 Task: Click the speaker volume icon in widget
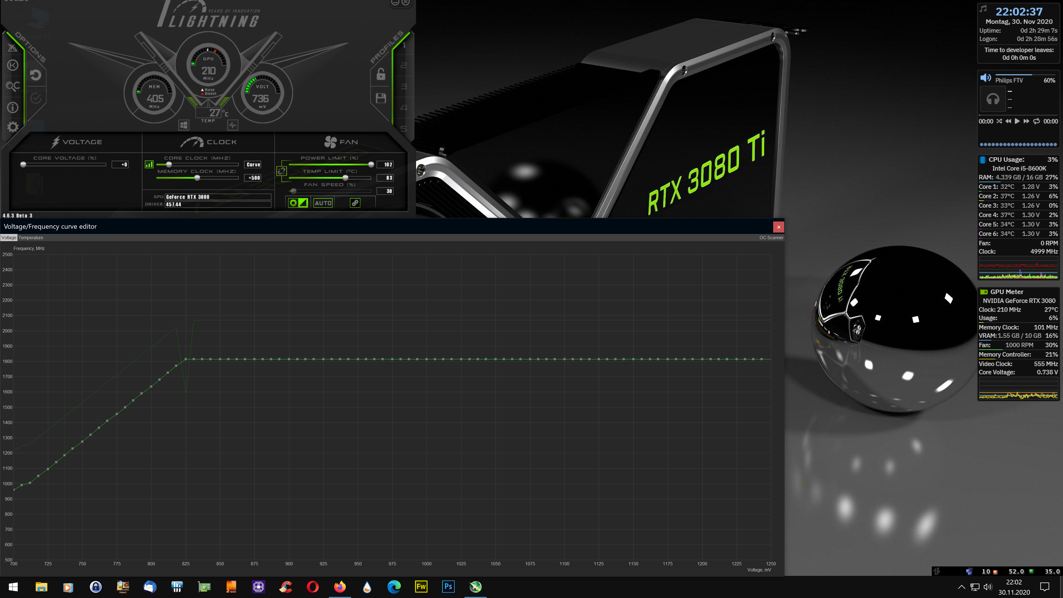pos(985,78)
